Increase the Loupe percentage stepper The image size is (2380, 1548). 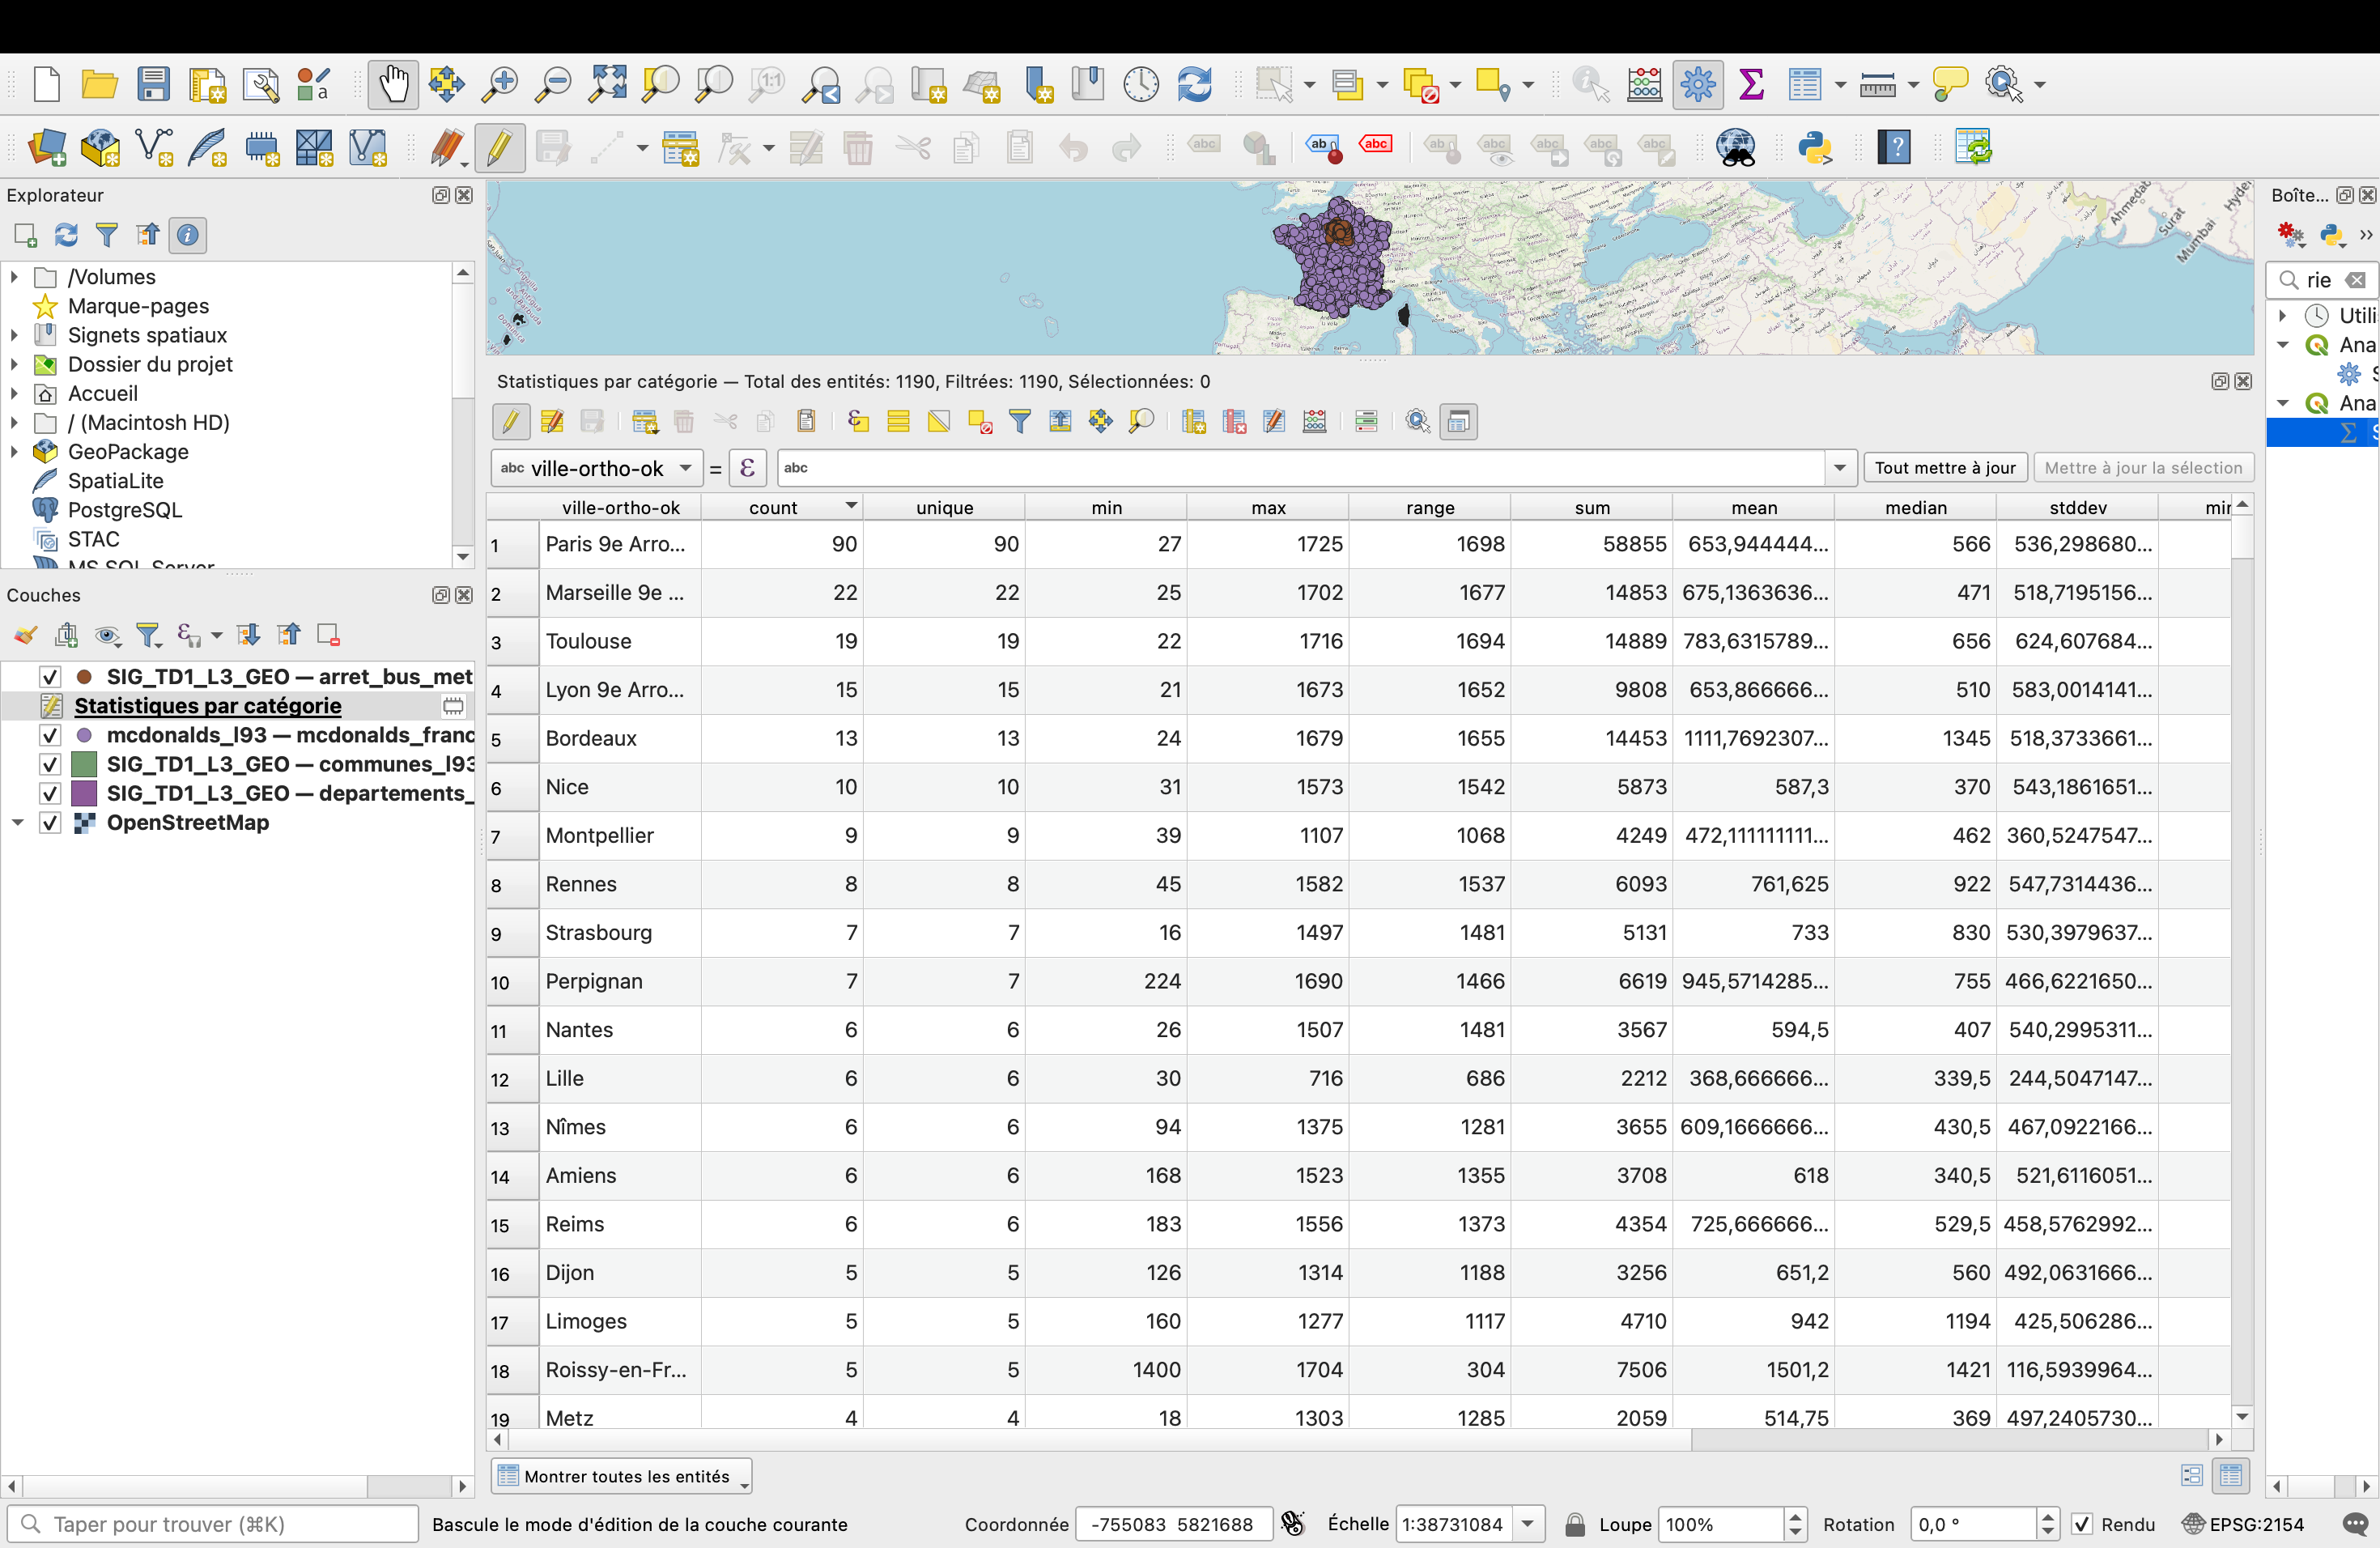pos(1793,1517)
